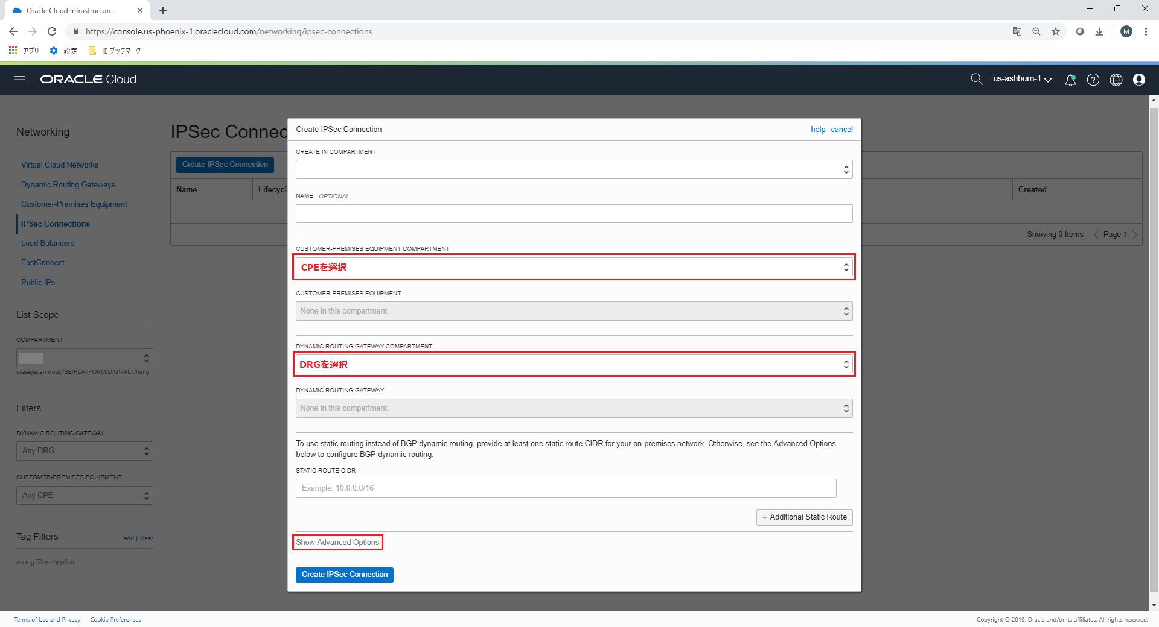Screen dimensions: 1159x627
Task: Open the settings gear bookmark
Action: (x=63, y=51)
